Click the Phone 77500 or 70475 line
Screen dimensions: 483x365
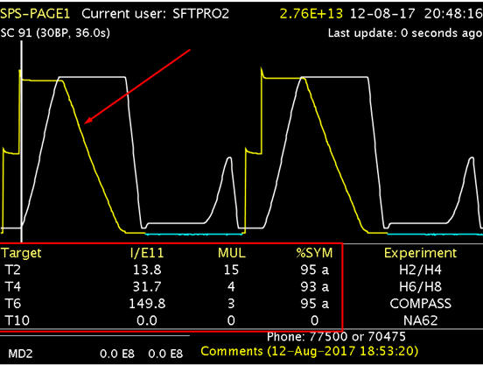(x=336, y=337)
